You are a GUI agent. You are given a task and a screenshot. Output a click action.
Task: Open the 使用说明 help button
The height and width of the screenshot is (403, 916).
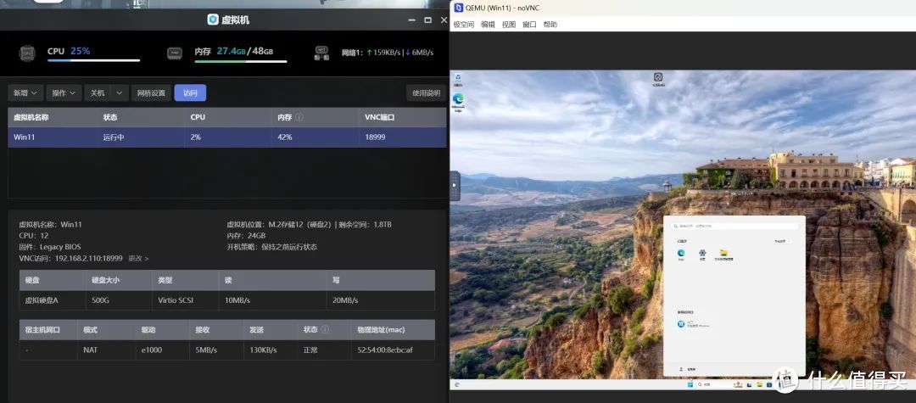click(426, 93)
